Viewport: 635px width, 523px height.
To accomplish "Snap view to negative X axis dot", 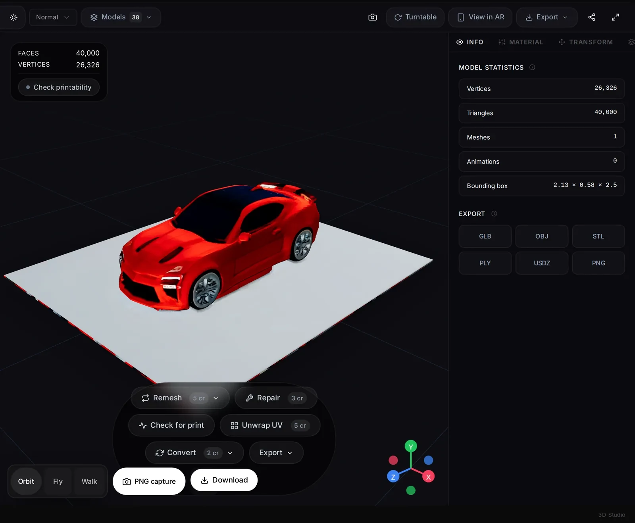I will tap(393, 460).
